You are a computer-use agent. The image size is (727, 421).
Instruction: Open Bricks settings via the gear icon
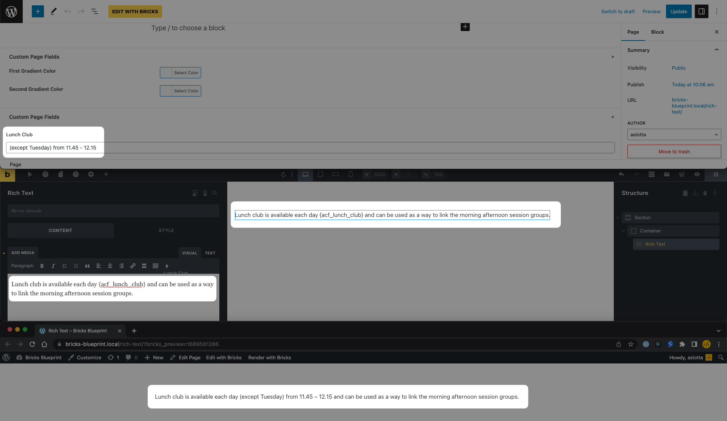click(91, 175)
